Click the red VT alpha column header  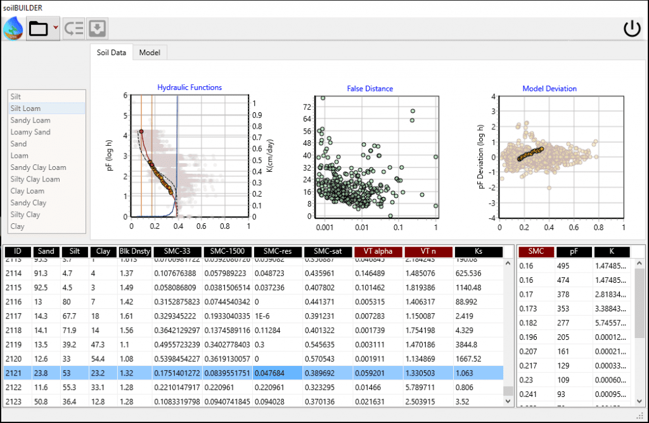[x=378, y=252]
